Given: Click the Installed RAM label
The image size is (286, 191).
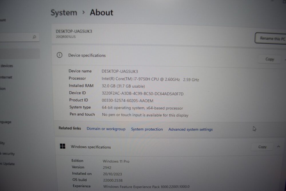Looking at the screenshot, I should pyautogui.click(x=81, y=85).
